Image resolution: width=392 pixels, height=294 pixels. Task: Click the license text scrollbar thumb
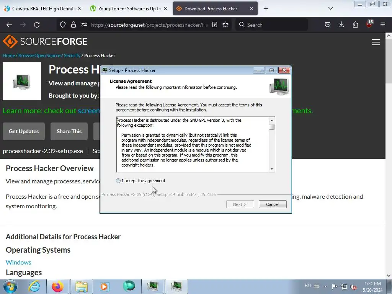(272, 127)
